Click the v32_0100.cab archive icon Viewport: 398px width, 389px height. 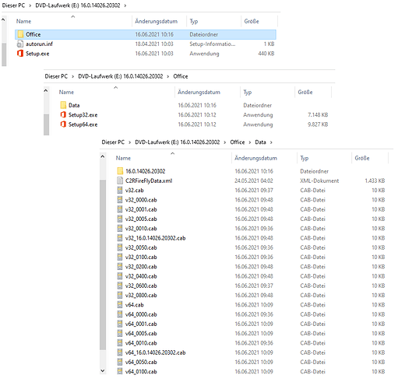pyautogui.click(x=120, y=257)
